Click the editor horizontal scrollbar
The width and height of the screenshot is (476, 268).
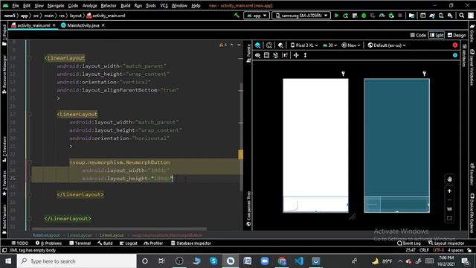pyautogui.click(x=119, y=229)
